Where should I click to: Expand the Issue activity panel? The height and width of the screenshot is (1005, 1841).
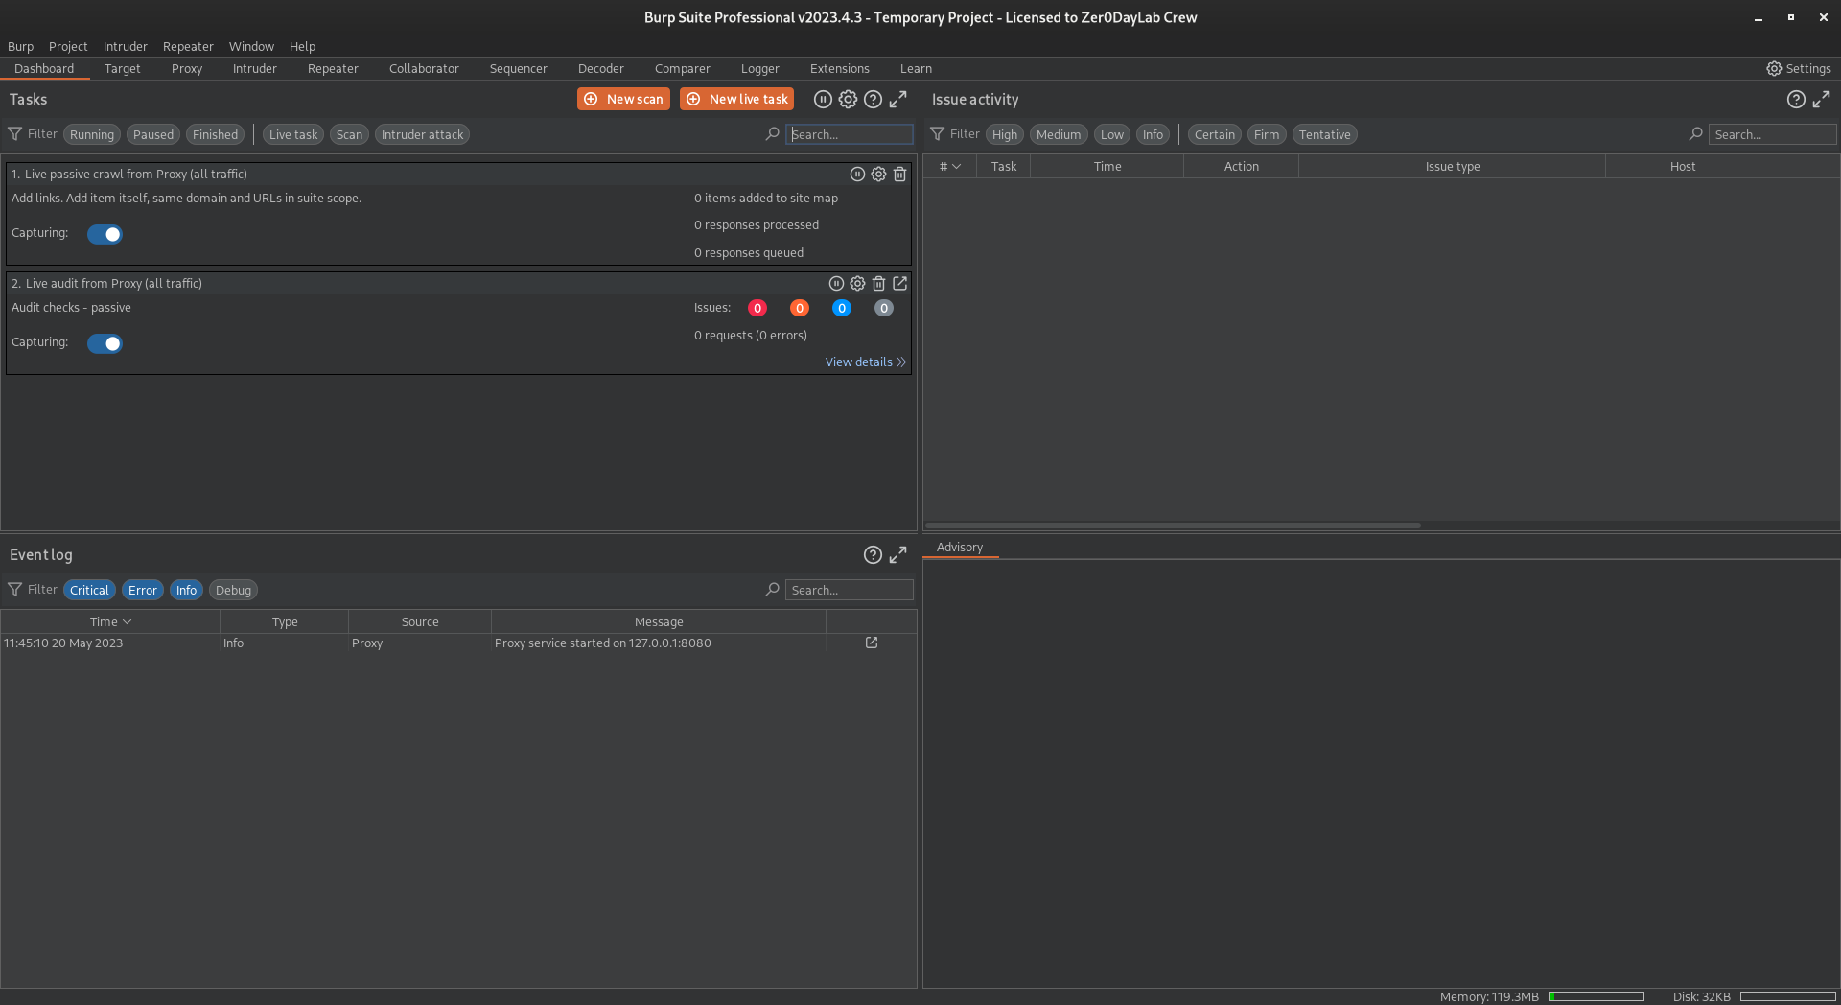pyautogui.click(x=1821, y=100)
